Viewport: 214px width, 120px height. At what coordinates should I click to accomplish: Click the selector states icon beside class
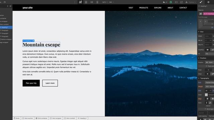tap(201, 14)
